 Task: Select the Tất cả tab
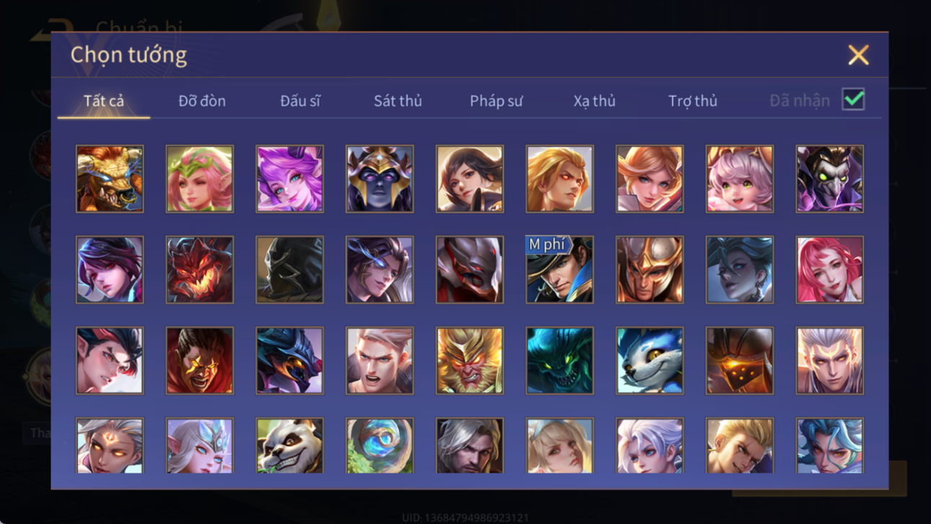[104, 101]
